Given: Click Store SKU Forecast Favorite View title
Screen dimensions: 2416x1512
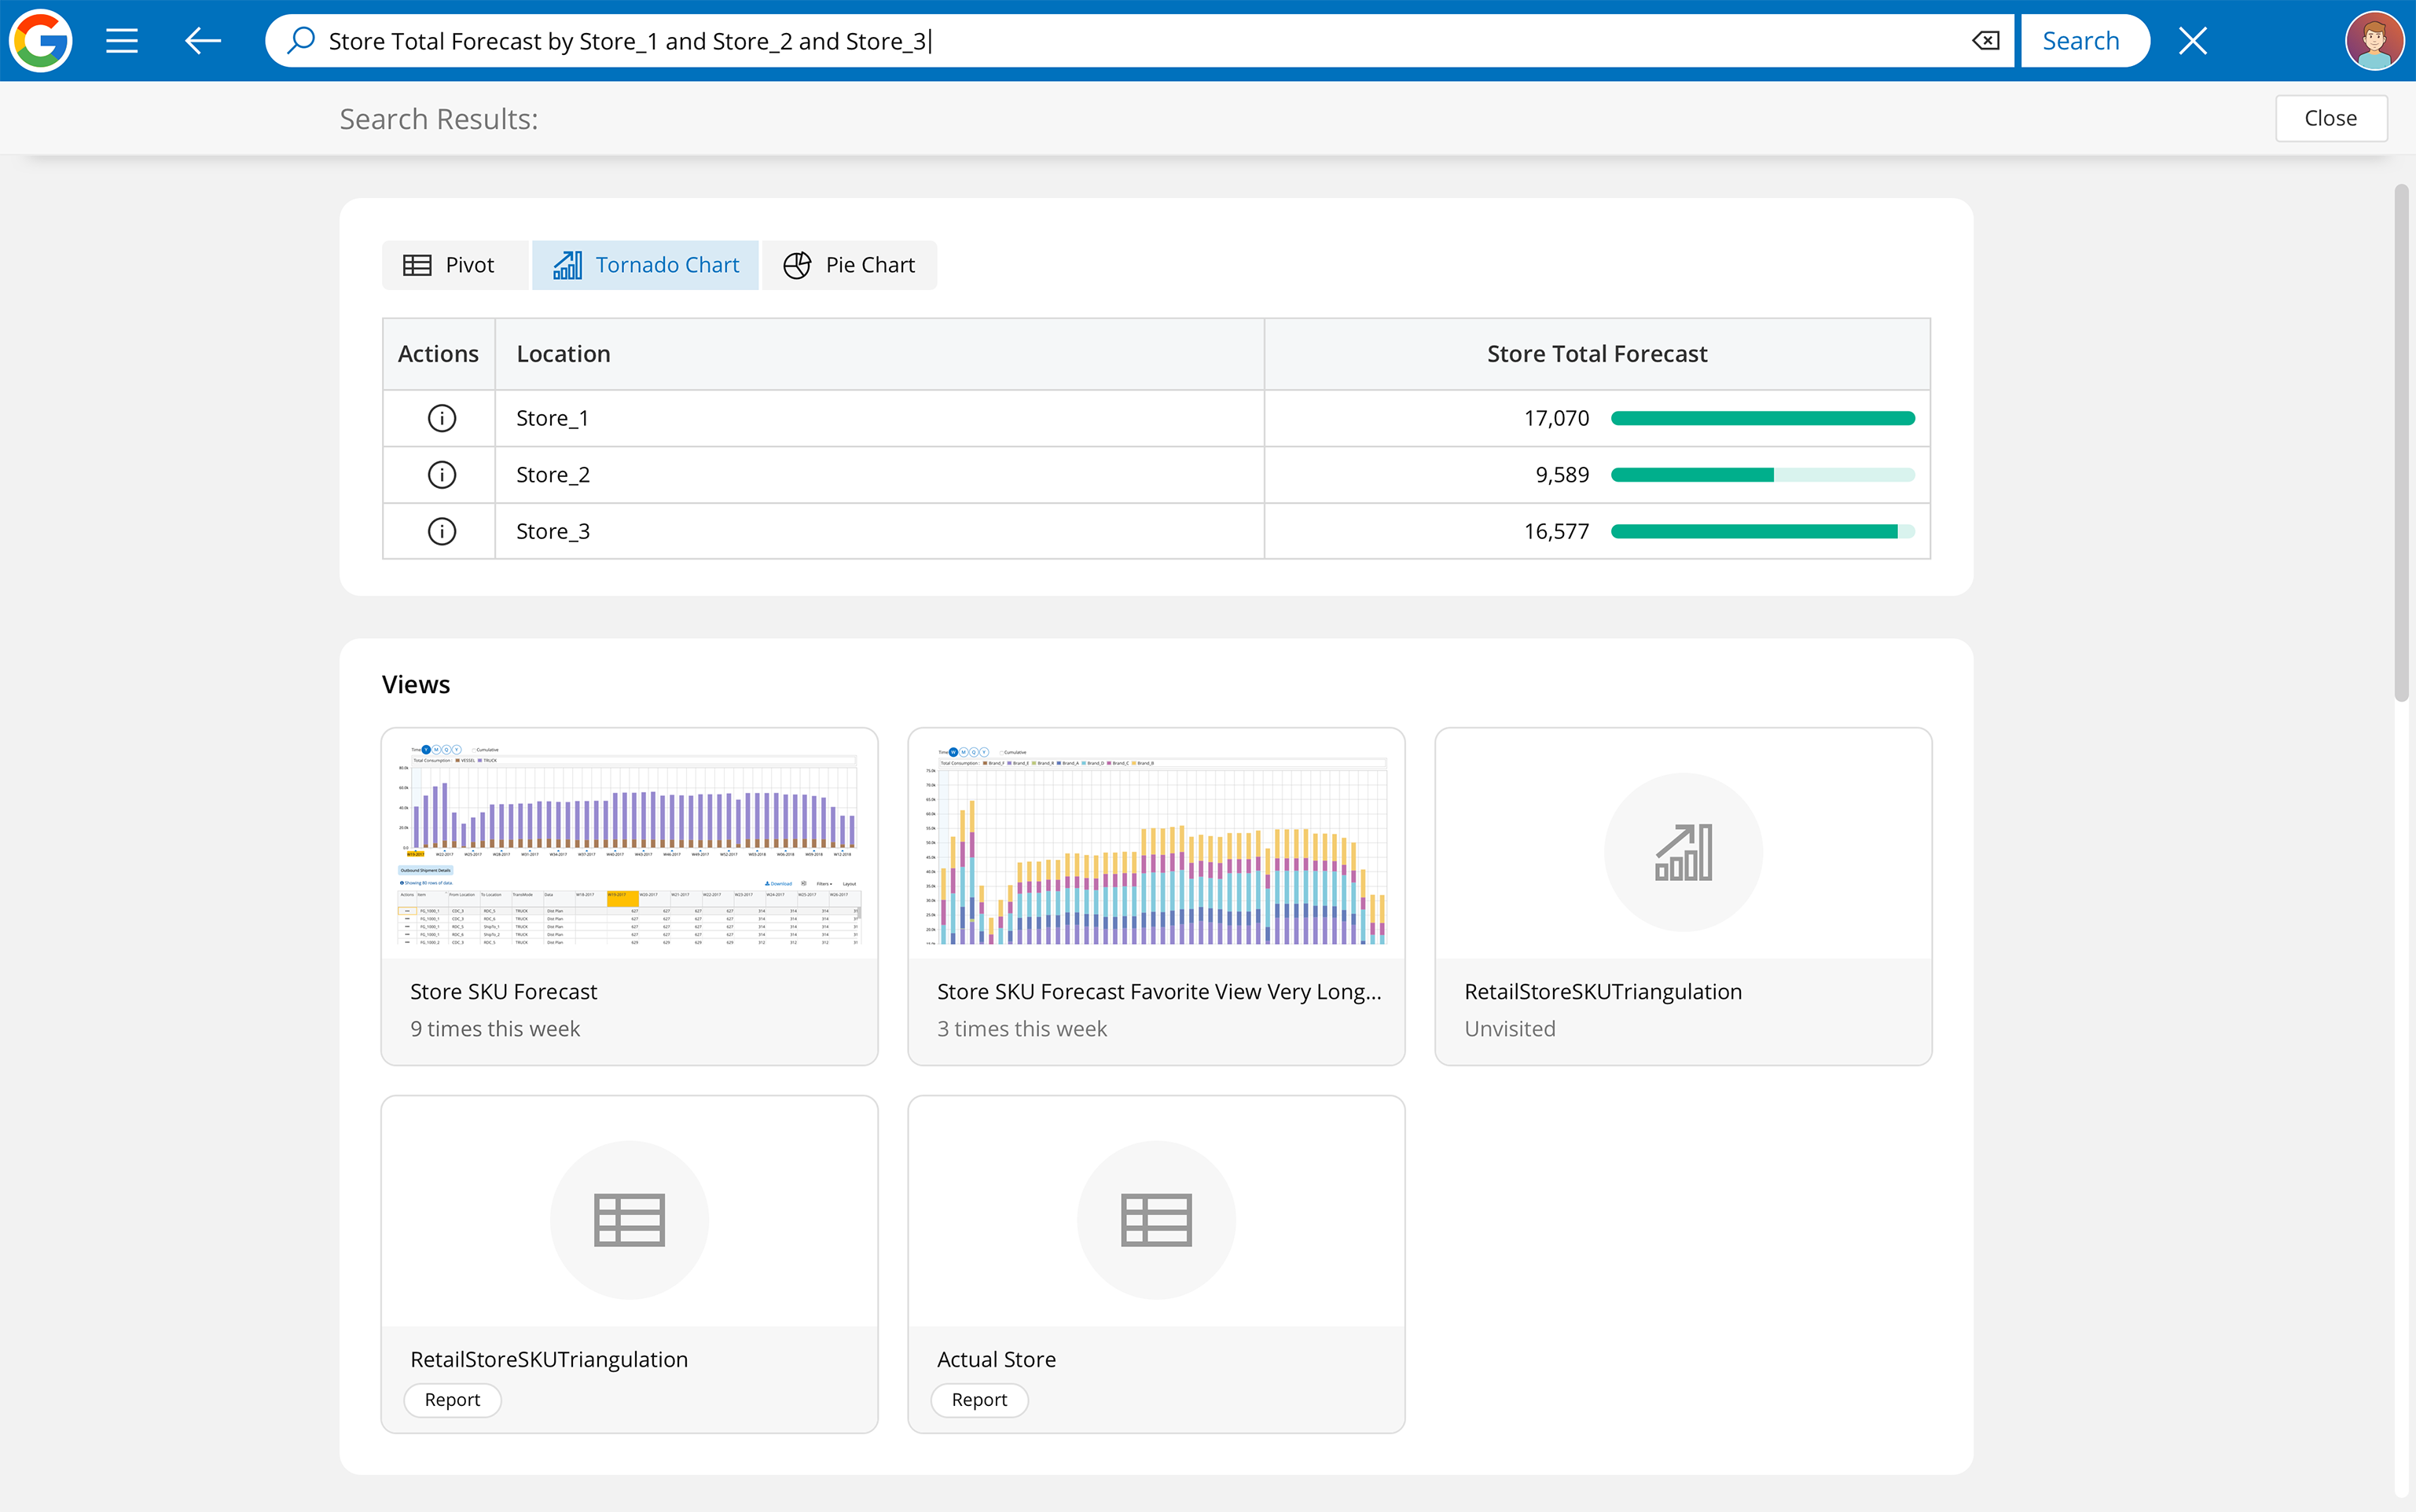Looking at the screenshot, I should tap(1159, 991).
